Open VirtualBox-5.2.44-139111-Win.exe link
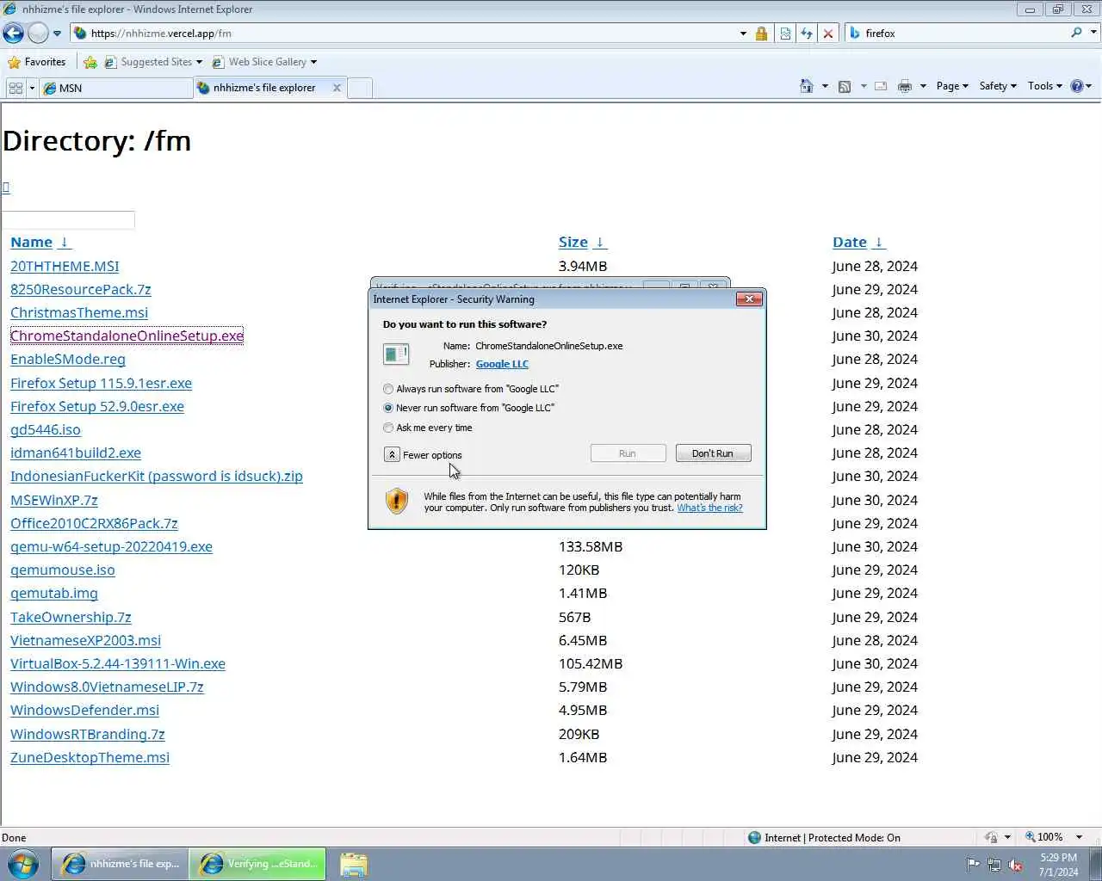Viewport: 1102px width, 881px height. 118,663
